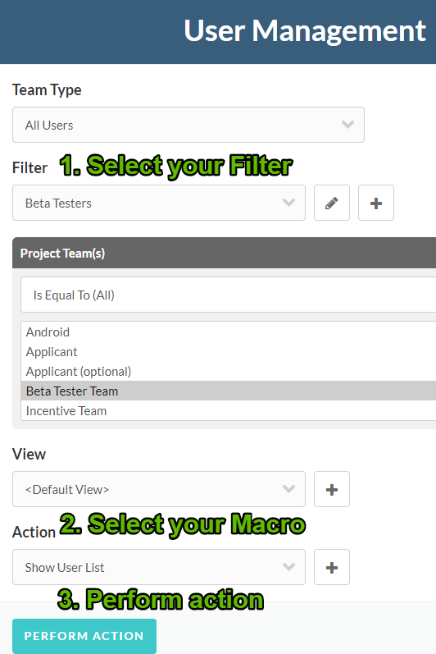Select Incentive Team list item
Image resolution: width=436 pixels, height=654 pixels.
(x=228, y=410)
